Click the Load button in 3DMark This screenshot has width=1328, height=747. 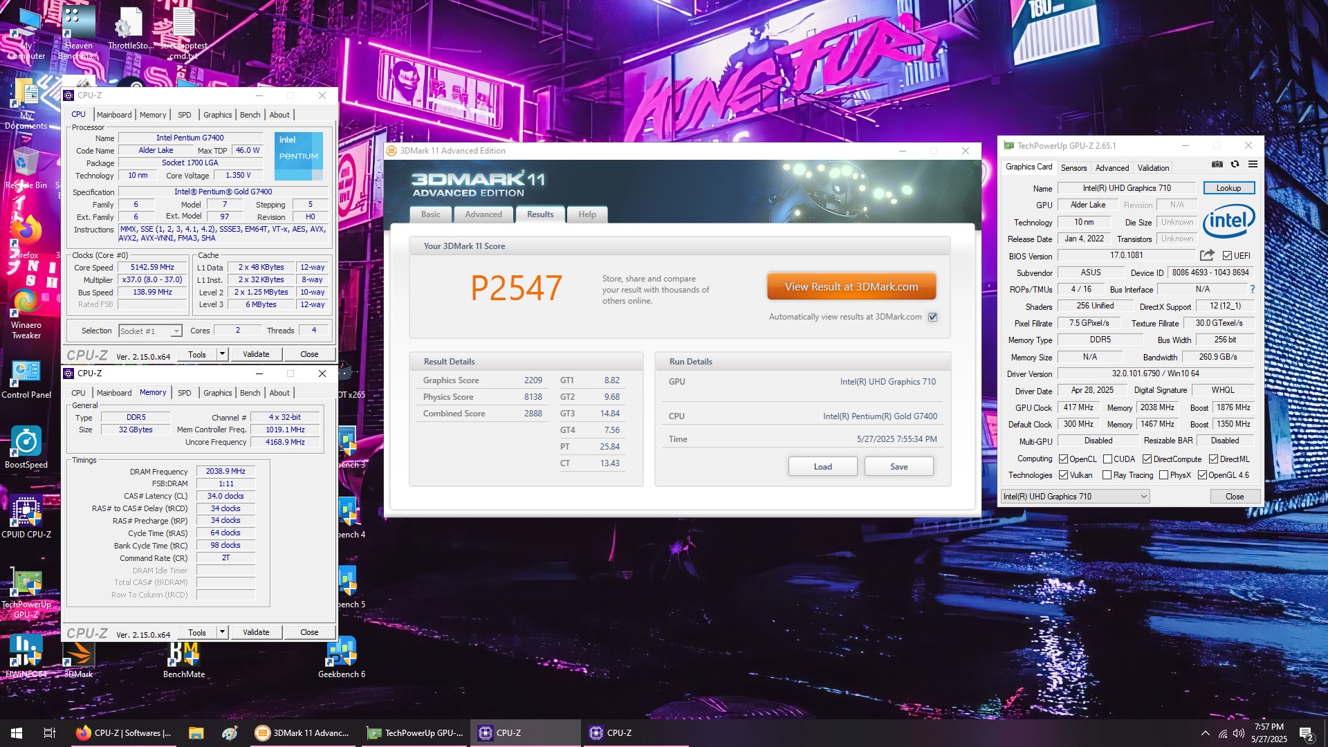click(x=822, y=467)
